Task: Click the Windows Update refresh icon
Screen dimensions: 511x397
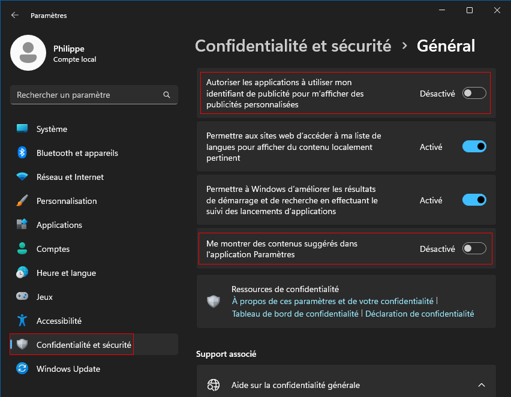Action: coord(22,368)
